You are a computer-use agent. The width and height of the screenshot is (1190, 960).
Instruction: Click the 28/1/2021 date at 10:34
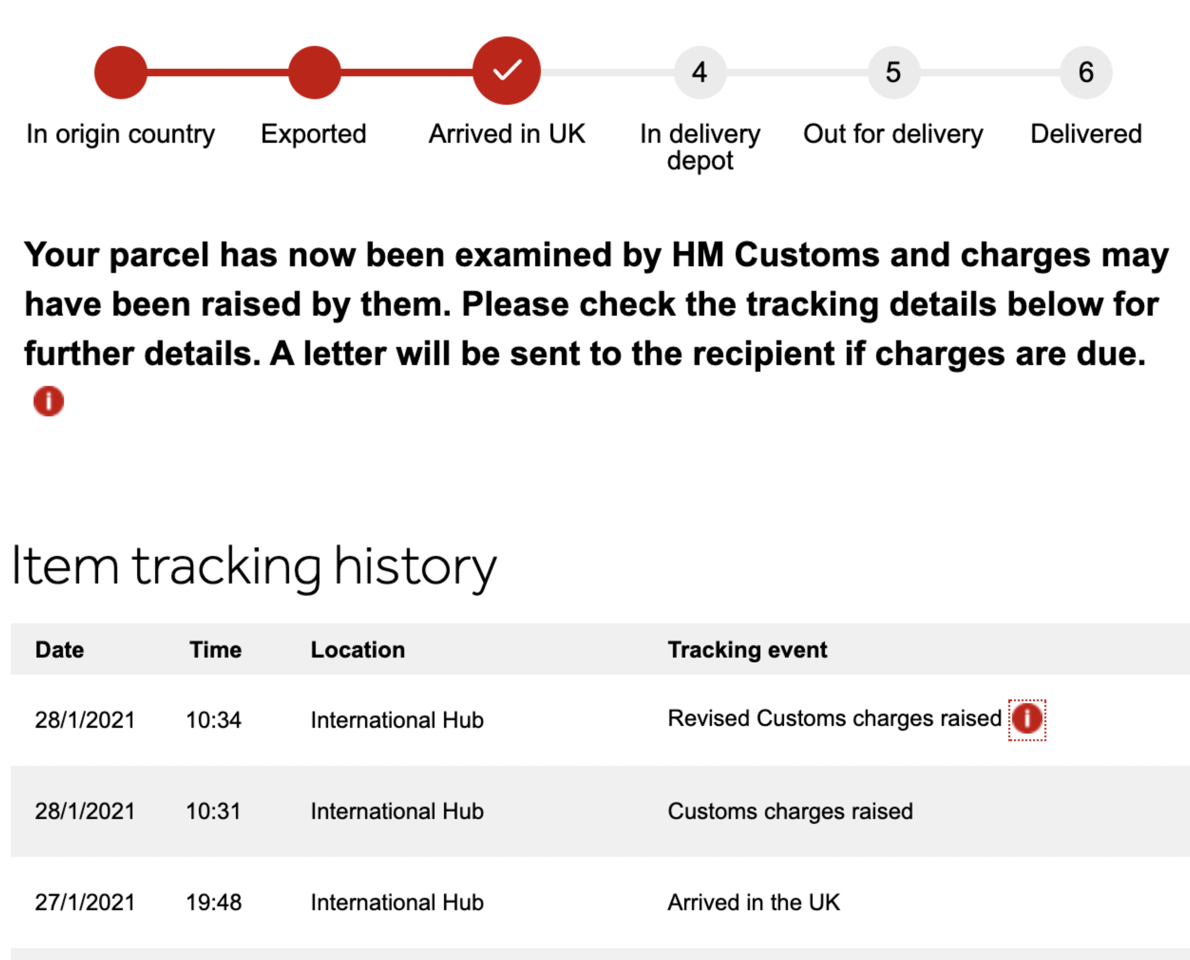85,720
